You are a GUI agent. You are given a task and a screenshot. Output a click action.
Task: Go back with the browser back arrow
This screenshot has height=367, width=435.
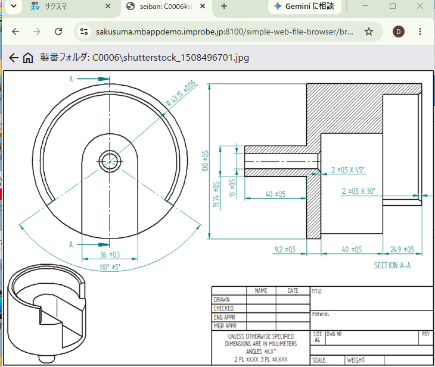coord(15,32)
